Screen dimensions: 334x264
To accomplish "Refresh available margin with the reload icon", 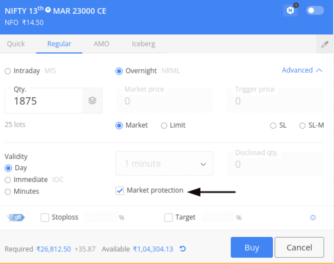I will pos(182,249).
